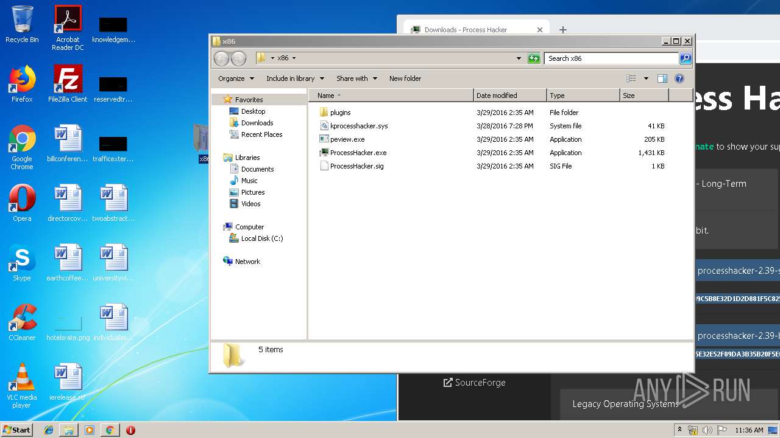Sort files by Date modified column
The image size is (780, 438).
(510, 96)
